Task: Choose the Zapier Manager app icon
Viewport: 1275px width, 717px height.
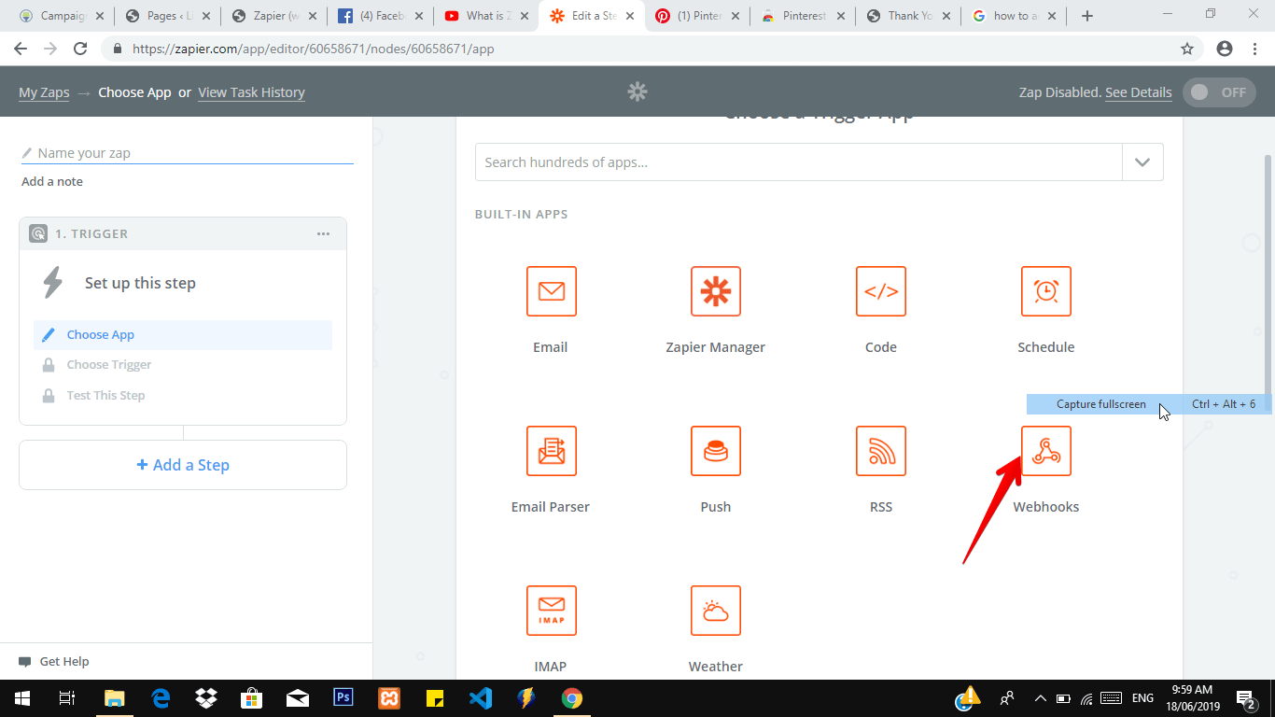Action: (x=716, y=291)
